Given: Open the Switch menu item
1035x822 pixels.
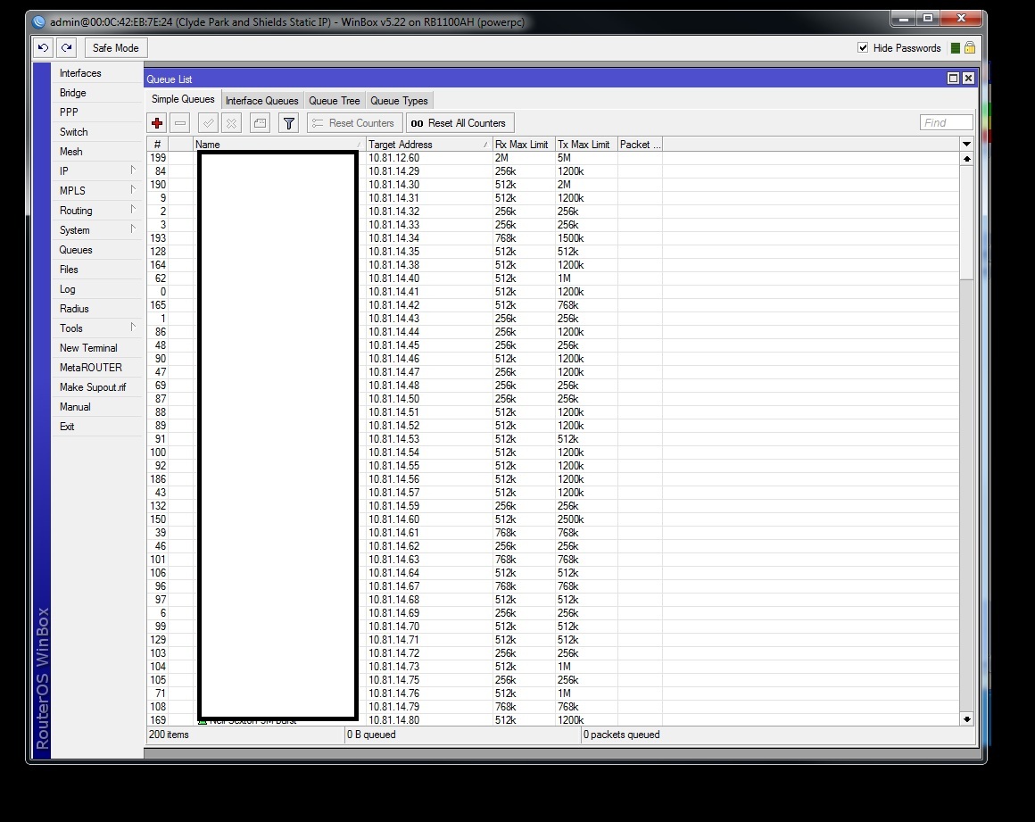Looking at the screenshot, I should (97, 132).
